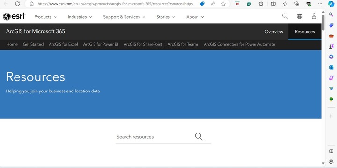View site information lock icon
The height and width of the screenshot is (168, 337).
32,4
